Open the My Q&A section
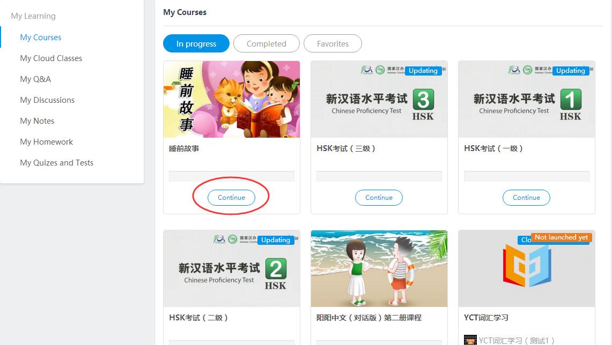This screenshot has width=612, height=345. (35, 79)
